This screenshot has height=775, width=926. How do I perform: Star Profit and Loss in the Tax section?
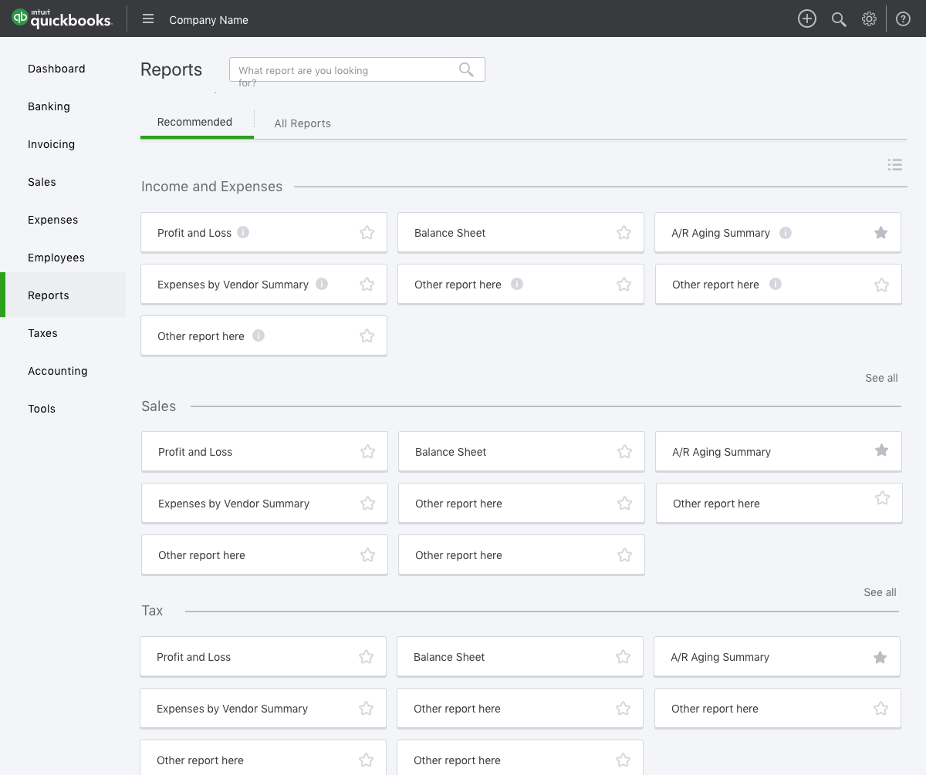coord(367,657)
